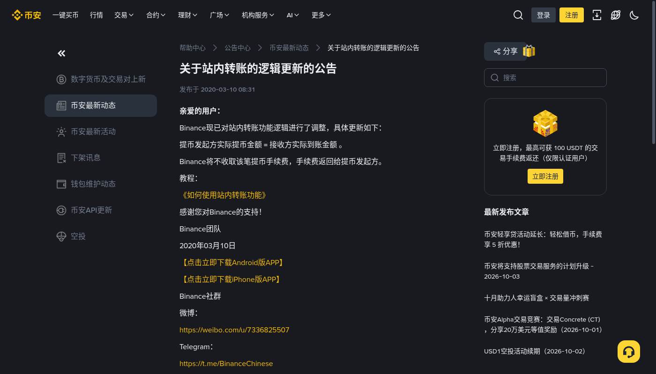The image size is (656, 374).
Task: Click the delisting icon for 下架讯息
Action: 61,158
